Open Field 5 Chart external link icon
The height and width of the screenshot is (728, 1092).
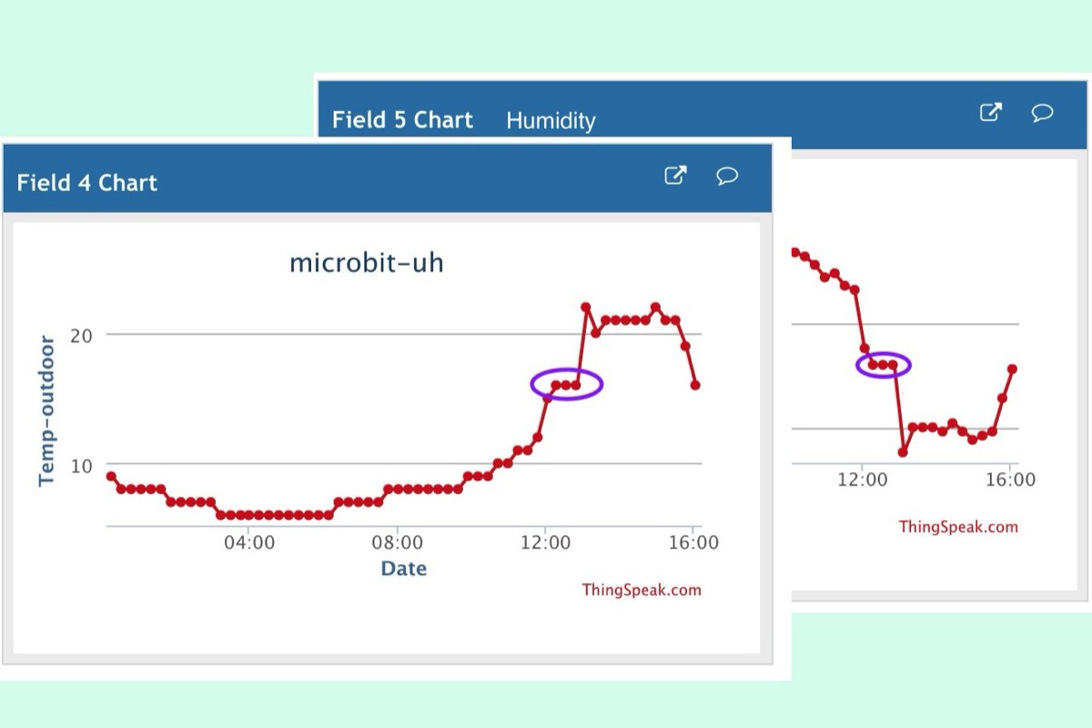pos(990,113)
